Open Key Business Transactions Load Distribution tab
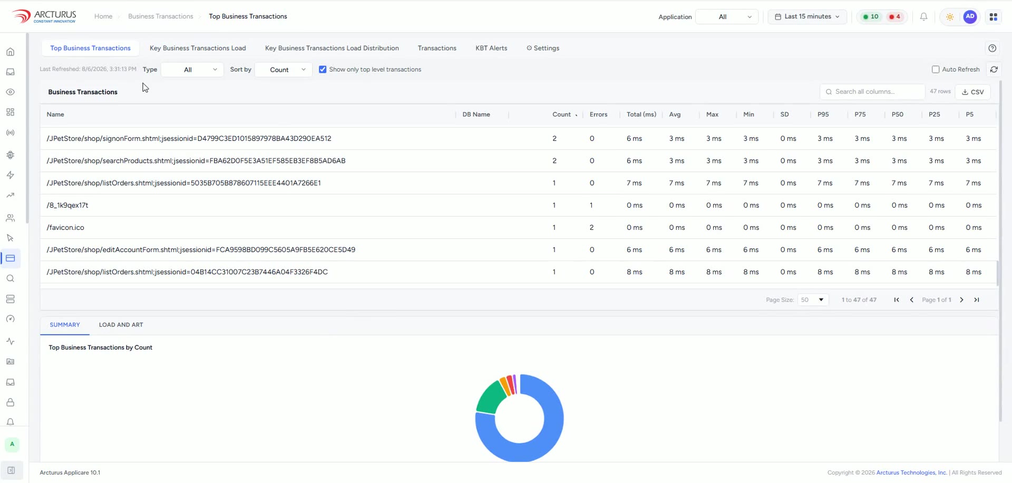Image resolution: width=1012 pixels, height=483 pixels. point(332,49)
